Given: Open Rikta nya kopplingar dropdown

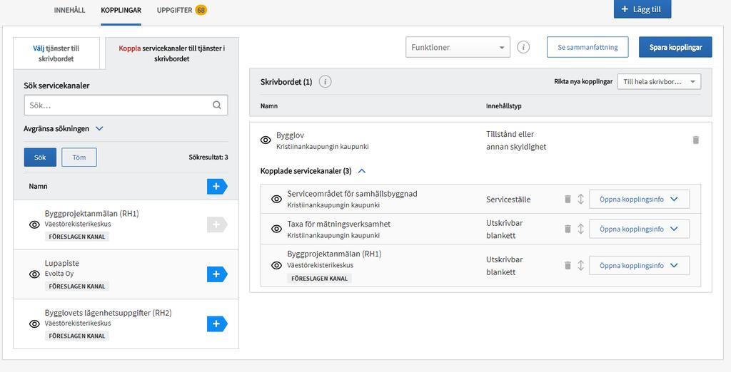Looking at the screenshot, I should point(659,81).
